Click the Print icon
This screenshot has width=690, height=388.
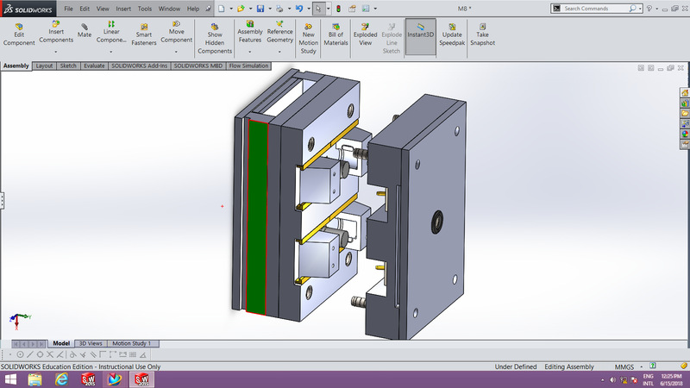click(x=279, y=9)
